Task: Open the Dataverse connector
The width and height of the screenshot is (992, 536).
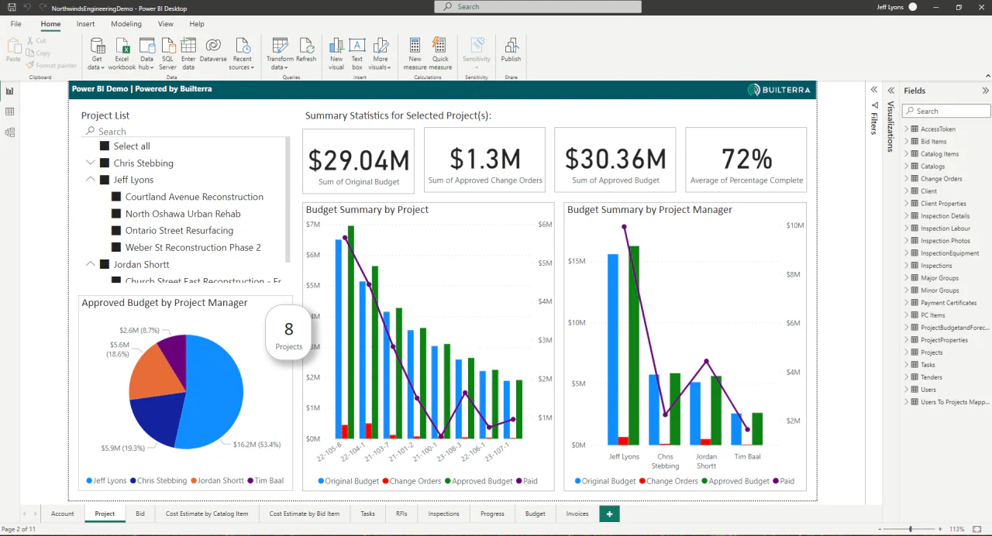Action: coord(213,50)
